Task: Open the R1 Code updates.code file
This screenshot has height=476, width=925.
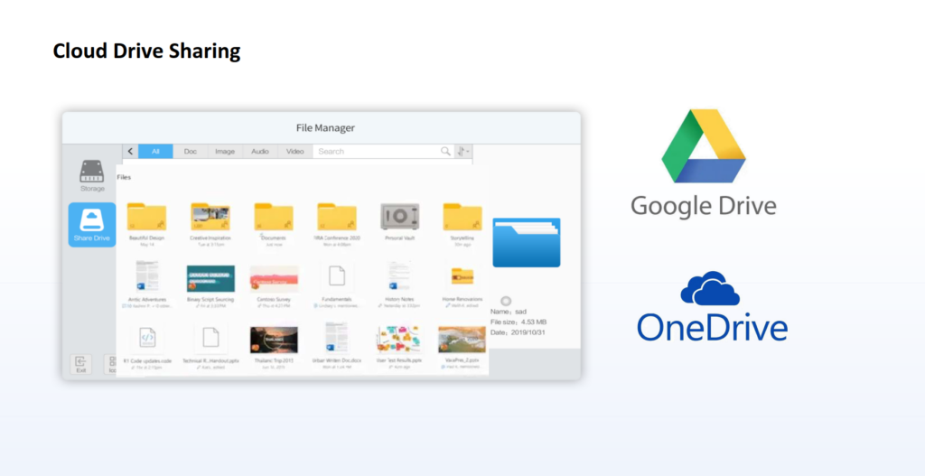Action: click(146, 340)
